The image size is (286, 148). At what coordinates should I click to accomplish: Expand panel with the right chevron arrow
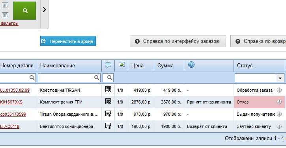pyautogui.click(x=44, y=10)
